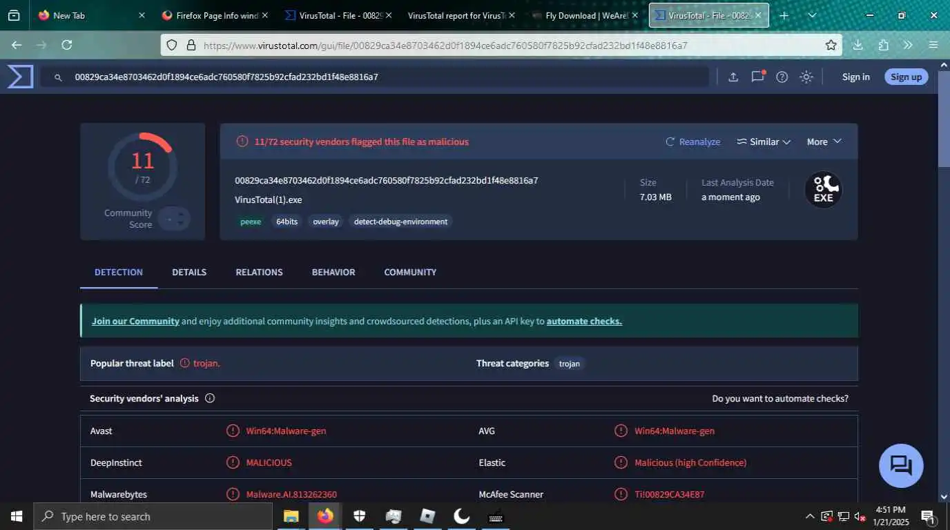Switch to the DETAILS tab
Image resolution: width=950 pixels, height=530 pixels.
click(189, 272)
